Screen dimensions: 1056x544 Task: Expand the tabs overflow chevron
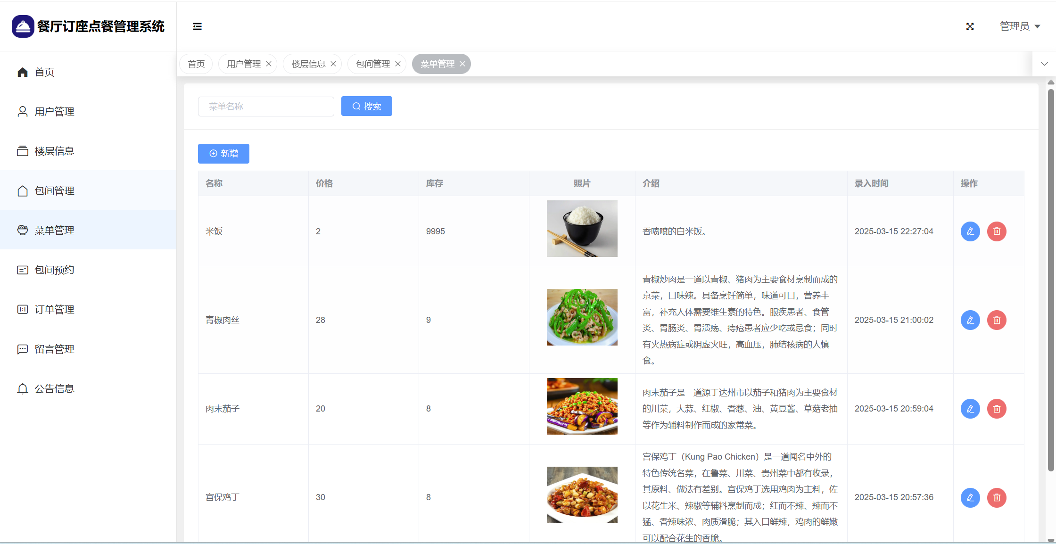click(1044, 64)
